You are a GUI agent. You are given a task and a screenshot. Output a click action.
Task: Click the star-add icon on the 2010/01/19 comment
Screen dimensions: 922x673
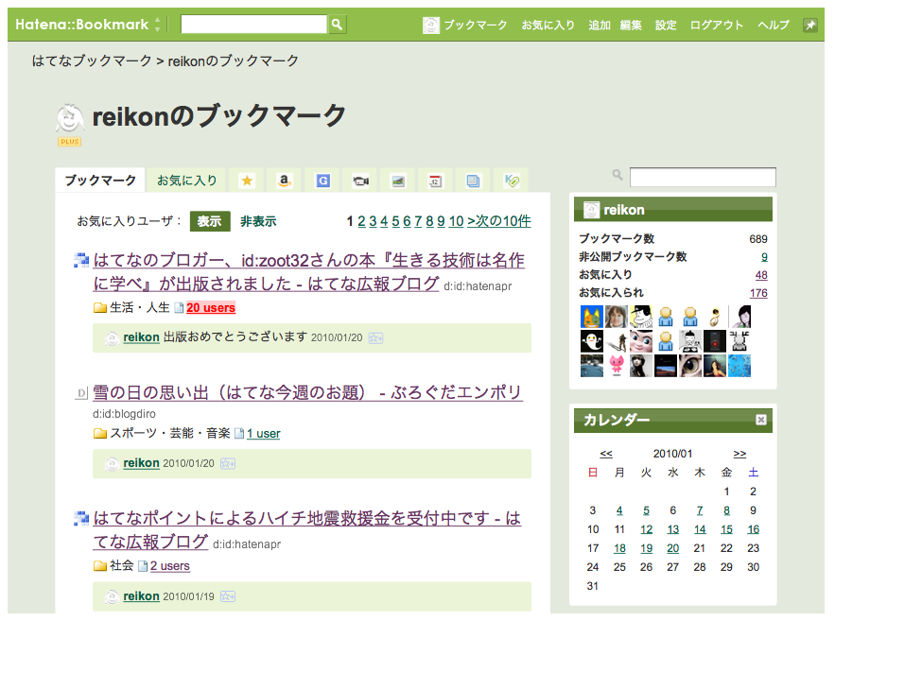coord(228,596)
